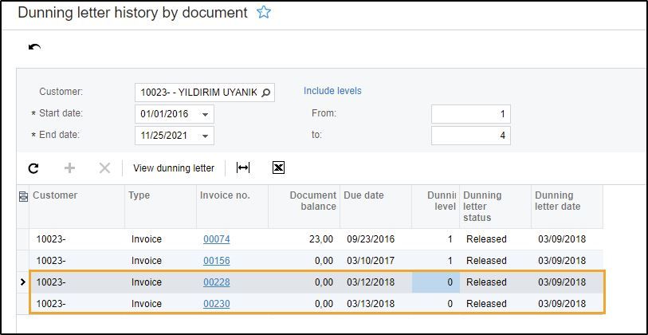The image size is (648, 335).
Task: Click the grid settings icon in header corner
Action: pos(22,196)
